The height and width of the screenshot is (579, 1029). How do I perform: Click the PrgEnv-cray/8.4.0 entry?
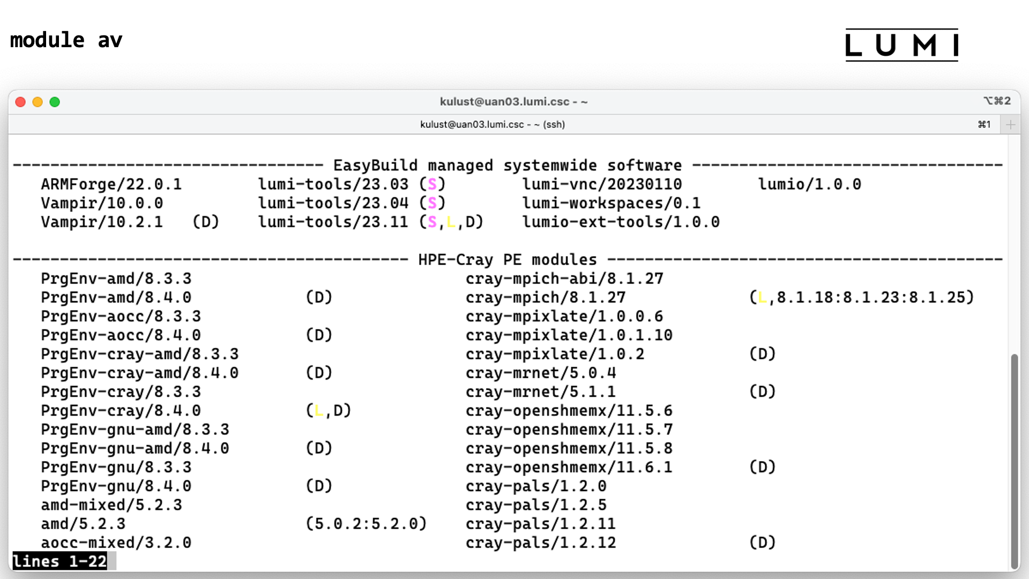(x=121, y=411)
